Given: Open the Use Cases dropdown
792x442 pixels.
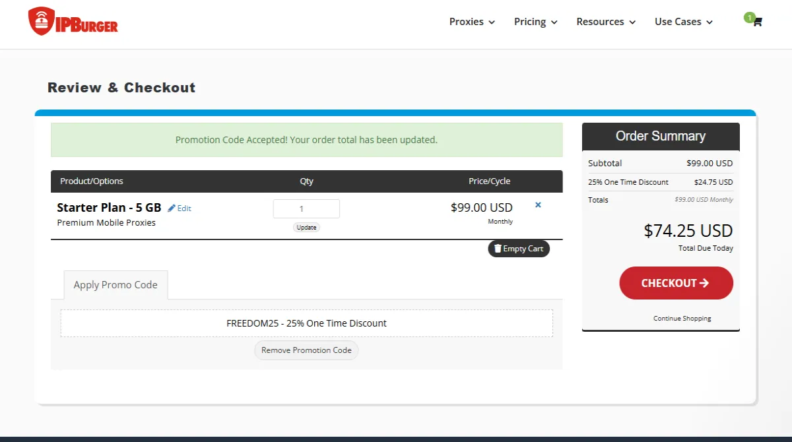Looking at the screenshot, I should [x=684, y=22].
